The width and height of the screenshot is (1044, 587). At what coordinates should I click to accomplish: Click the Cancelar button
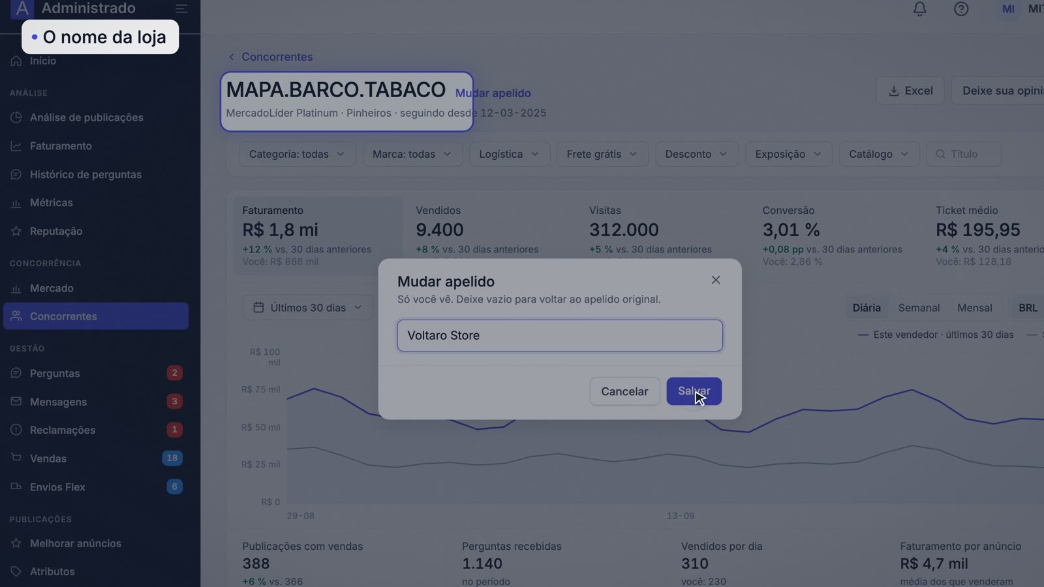click(624, 391)
